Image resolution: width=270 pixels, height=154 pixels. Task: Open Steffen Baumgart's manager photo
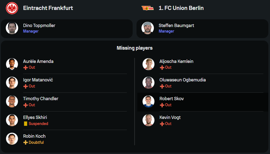pyautogui.click(x=148, y=28)
